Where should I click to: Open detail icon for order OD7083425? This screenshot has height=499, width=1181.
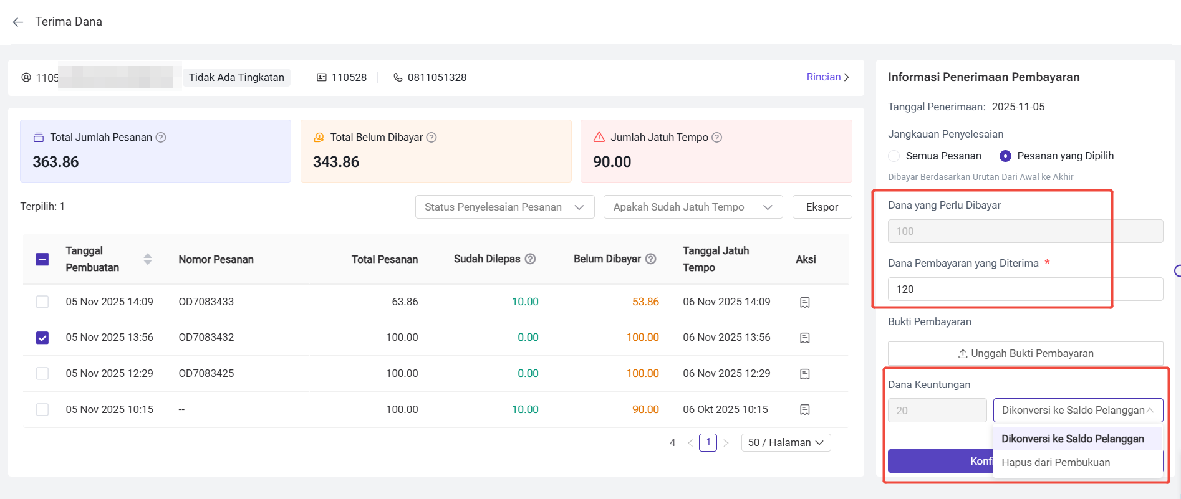coord(804,374)
